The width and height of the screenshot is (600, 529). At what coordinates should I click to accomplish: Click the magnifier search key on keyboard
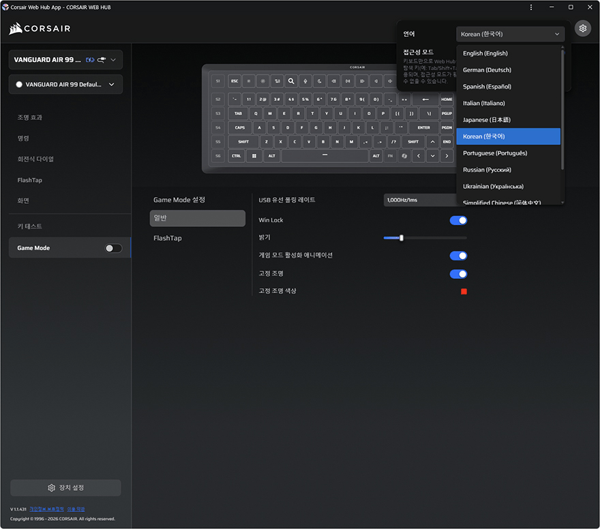(291, 81)
